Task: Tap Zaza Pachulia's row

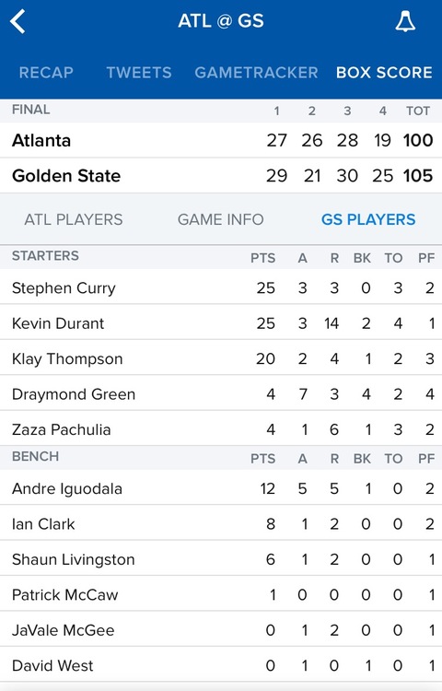Action: click(221, 429)
